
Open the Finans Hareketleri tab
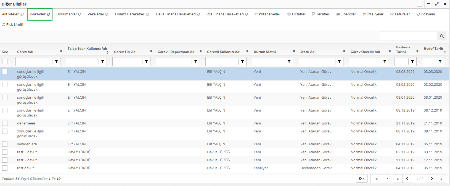pos(132,14)
